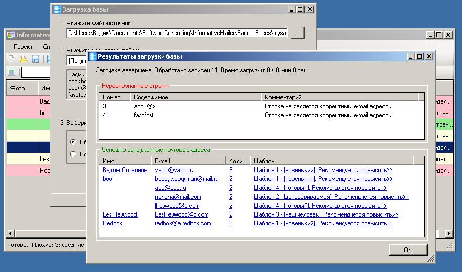
Task: Click the green table grid icon beside search field
Action: click(12, 73)
